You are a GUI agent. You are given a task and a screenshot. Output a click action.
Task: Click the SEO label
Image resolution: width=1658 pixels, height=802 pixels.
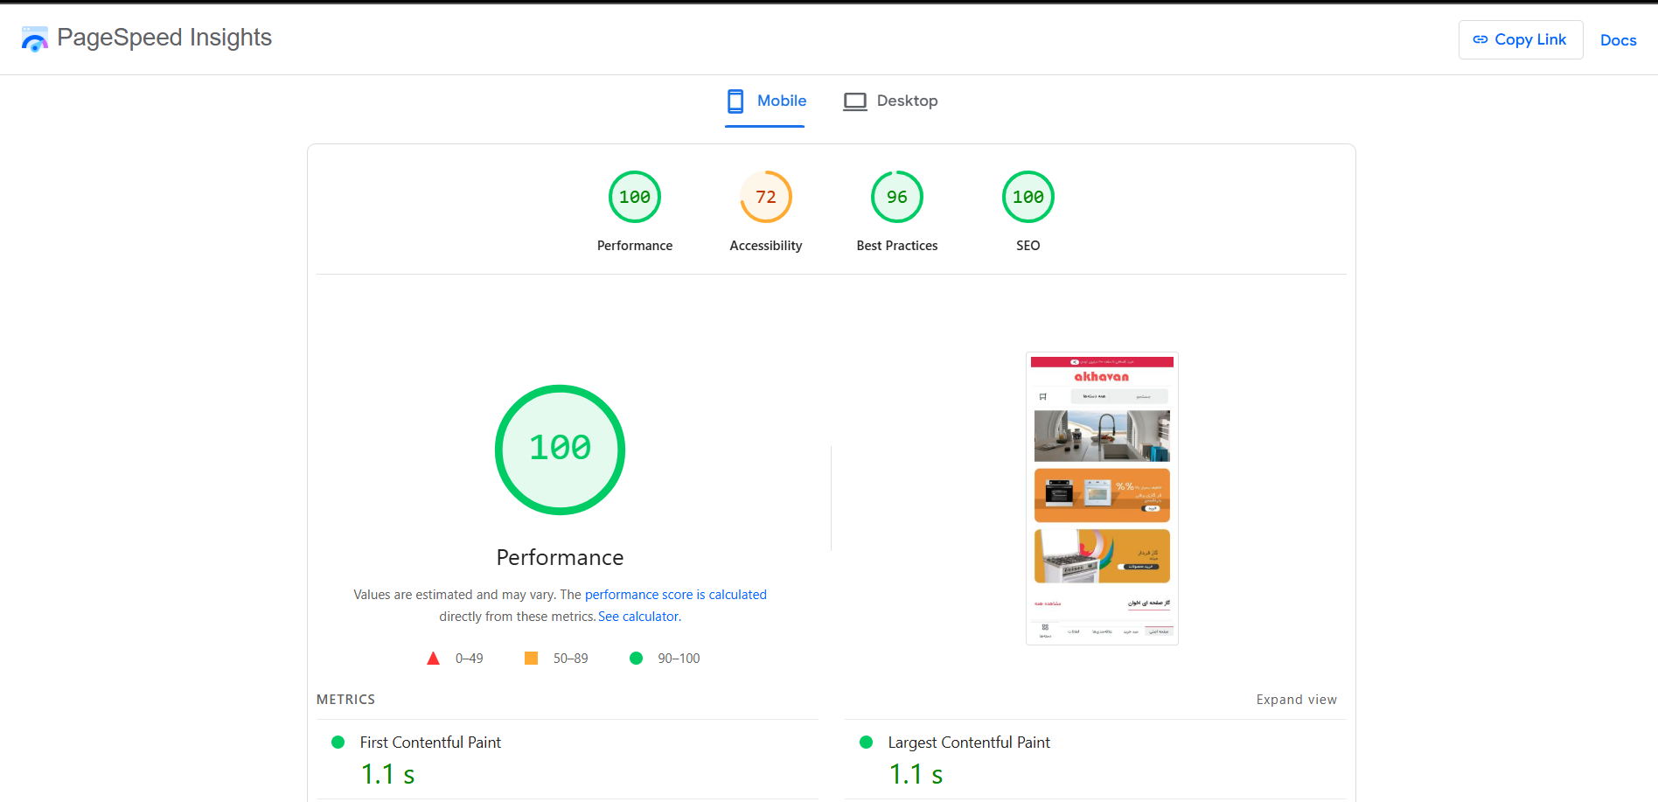[1028, 246]
